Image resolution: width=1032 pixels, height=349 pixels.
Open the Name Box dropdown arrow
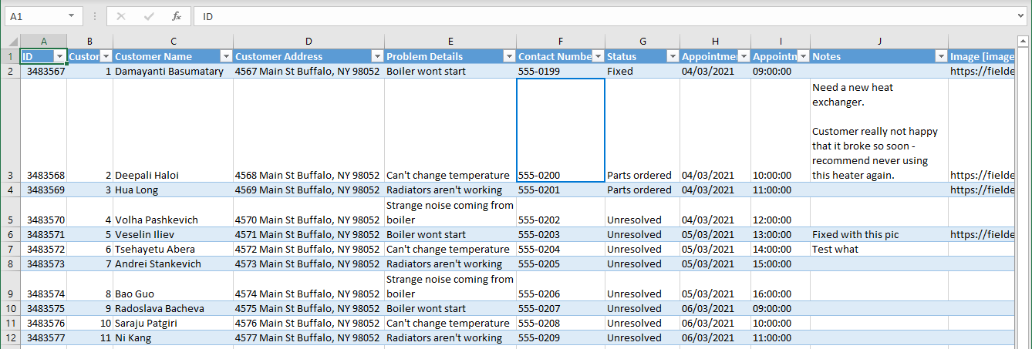point(71,16)
